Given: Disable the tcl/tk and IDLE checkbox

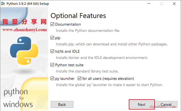Looking at the screenshot, I should click(x=52, y=51).
